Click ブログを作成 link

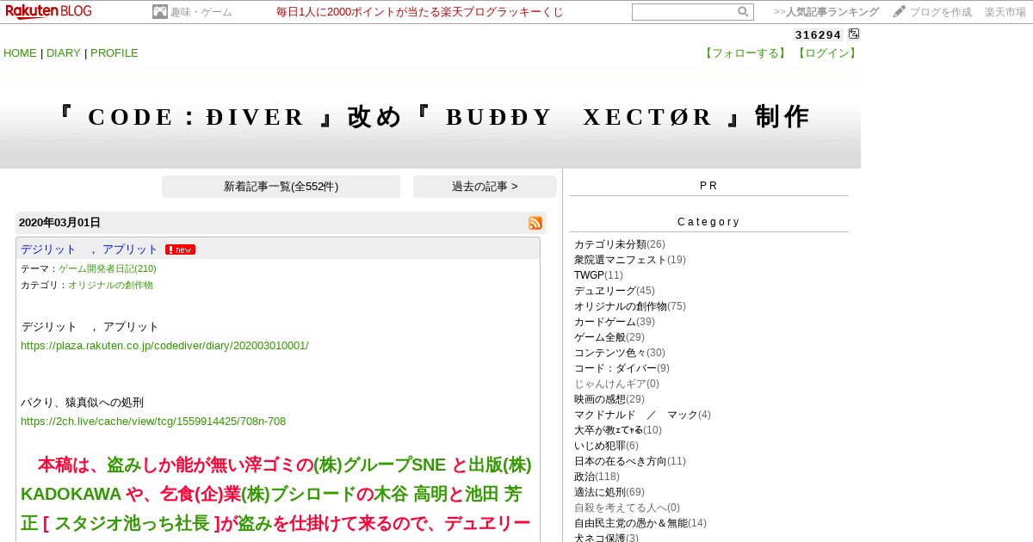click(941, 12)
